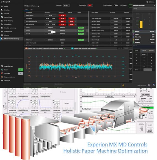Click the monitor message icon in status bar

pyautogui.click(x=149, y=85)
